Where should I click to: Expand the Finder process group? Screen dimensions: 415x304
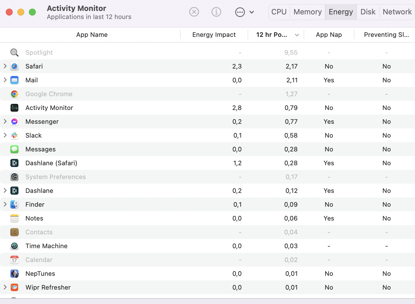click(x=5, y=204)
